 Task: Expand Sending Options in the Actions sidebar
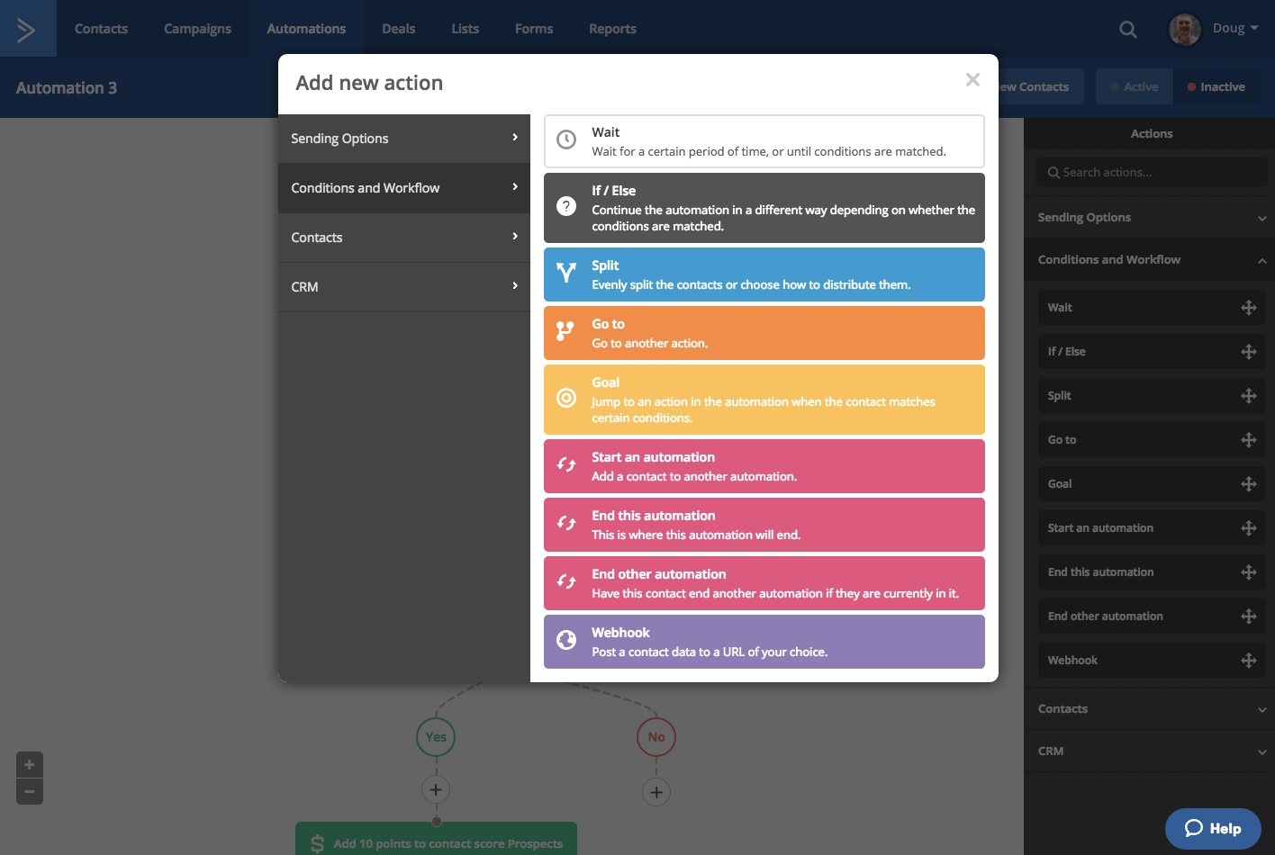(1150, 218)
